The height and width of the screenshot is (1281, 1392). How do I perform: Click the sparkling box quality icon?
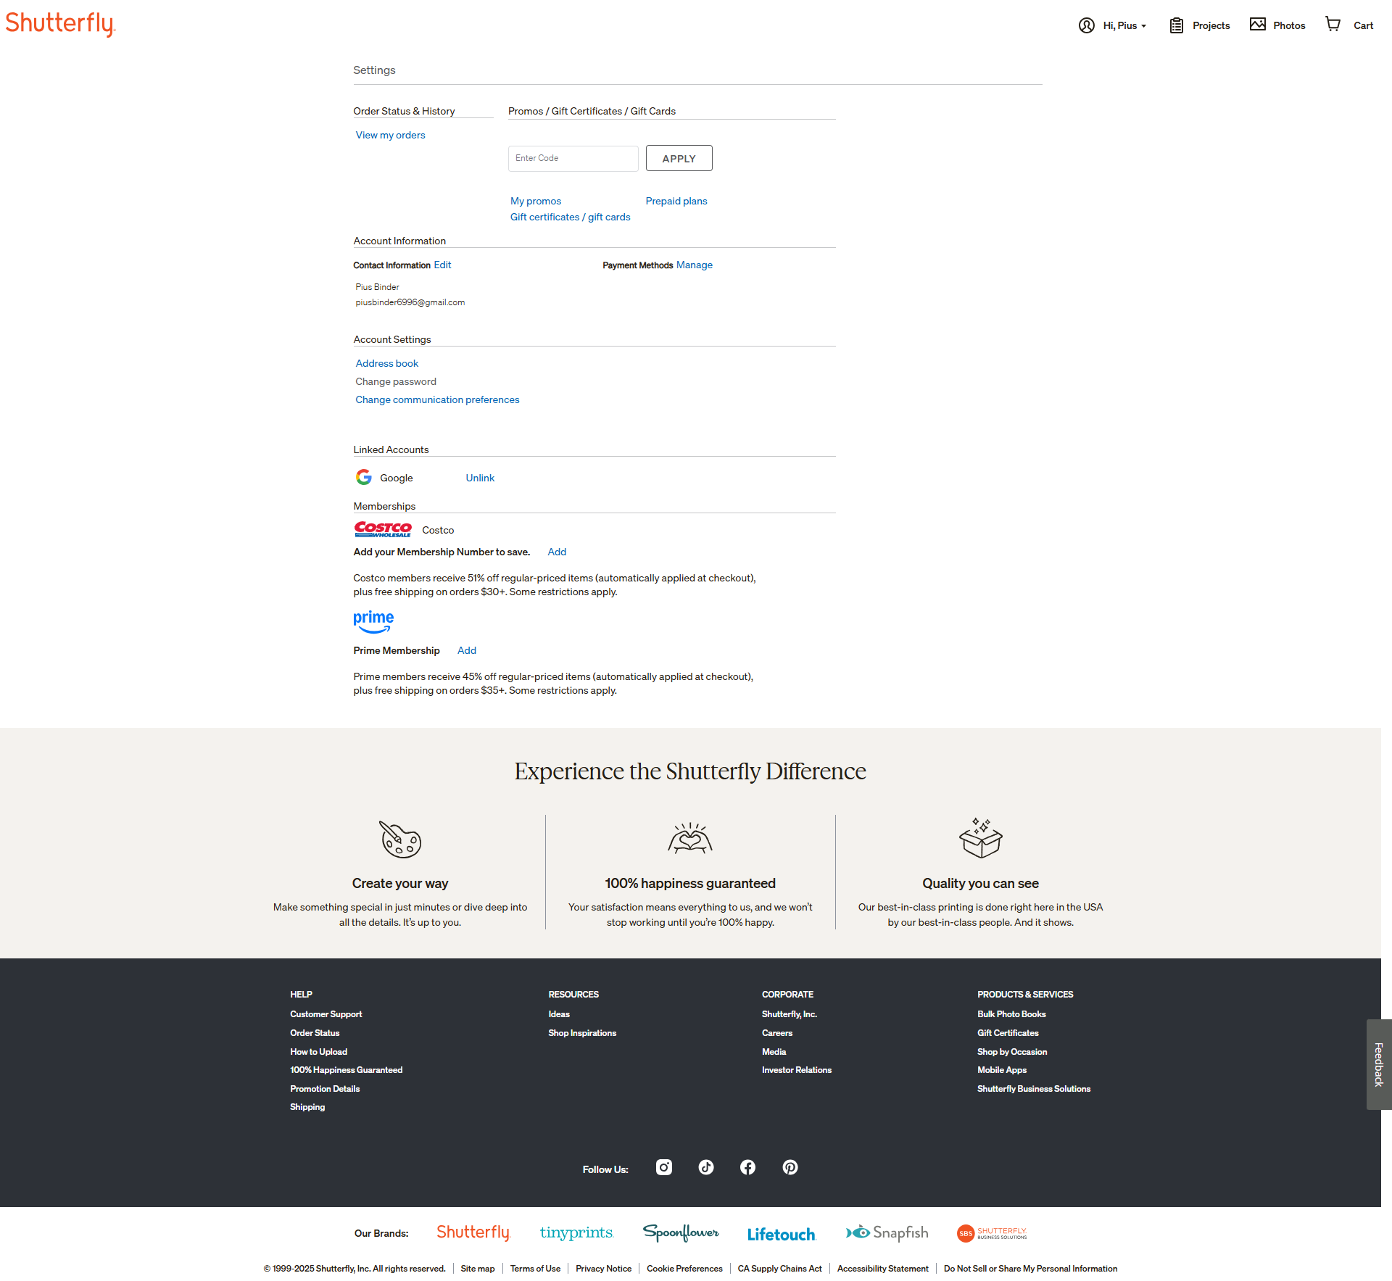(x=980, y=837)
